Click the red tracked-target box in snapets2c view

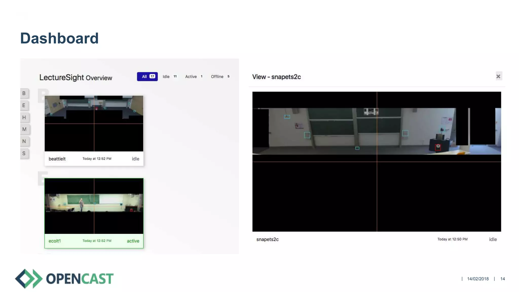(x=438, y=147)
